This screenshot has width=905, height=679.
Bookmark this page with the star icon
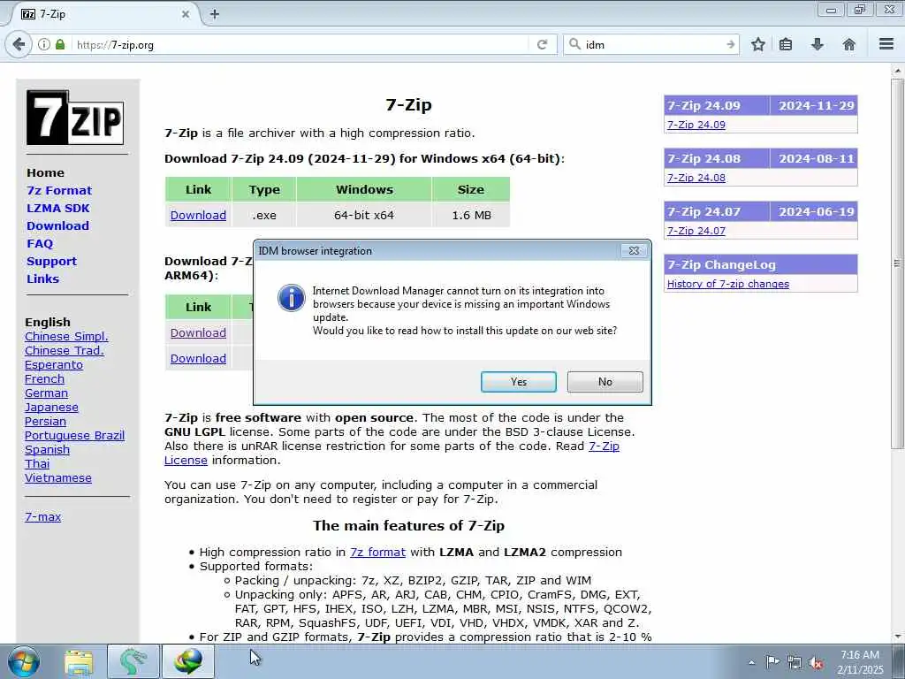pyautogui.click(x=757, y=44)
